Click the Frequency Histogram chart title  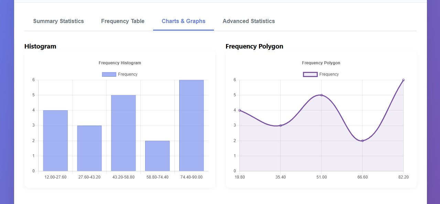coord(119,63)
